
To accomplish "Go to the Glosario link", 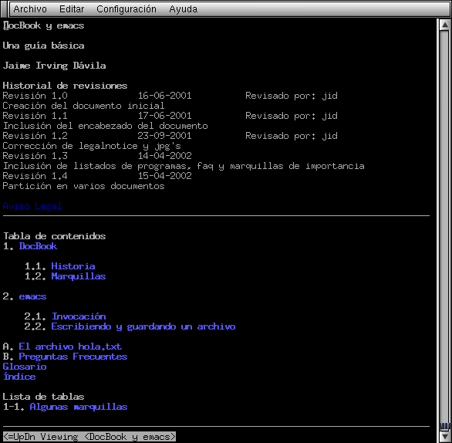I will click(25, 367).
